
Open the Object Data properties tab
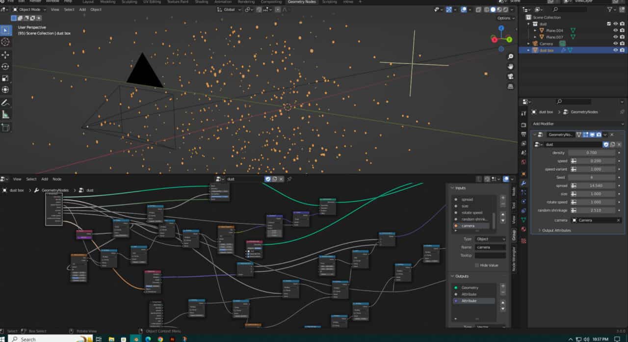523,220
